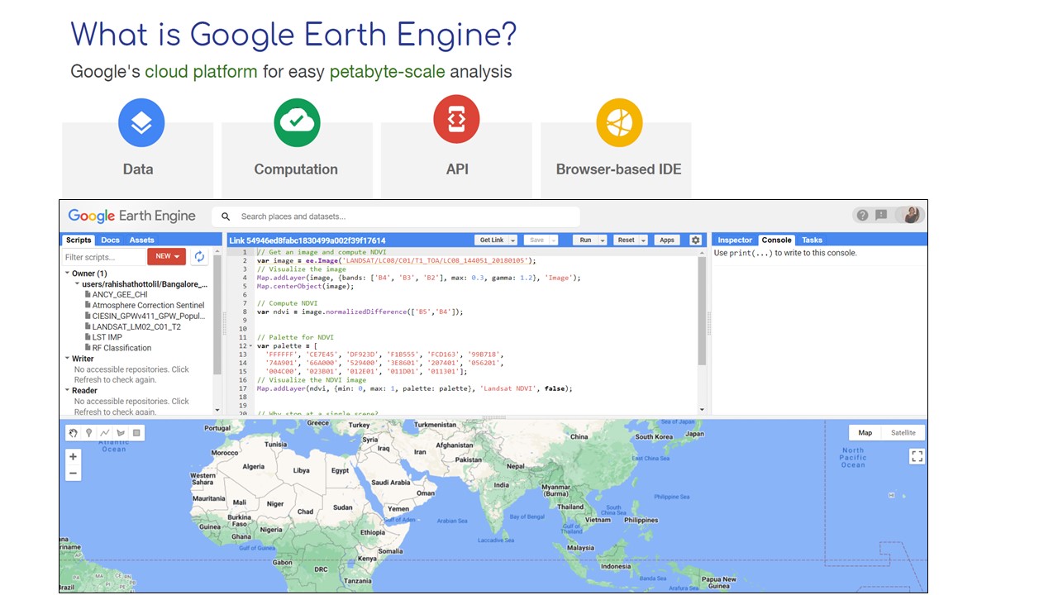This screenshot has width=1058, height=595.
Task: Select the draw polygon shape tool
Action: tap(121, 432)
